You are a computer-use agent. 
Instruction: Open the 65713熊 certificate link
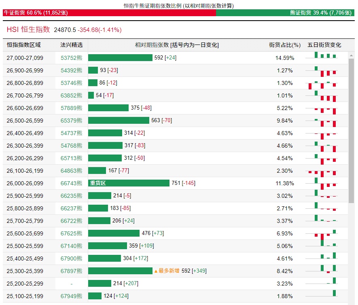(72, 158)
